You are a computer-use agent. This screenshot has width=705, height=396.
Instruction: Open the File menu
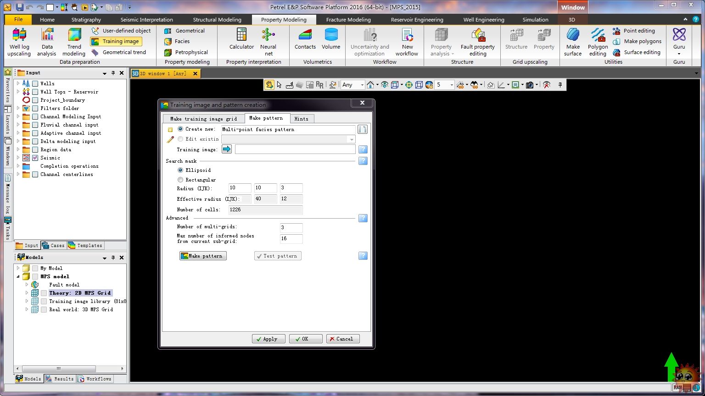click(x=18, y=19)
